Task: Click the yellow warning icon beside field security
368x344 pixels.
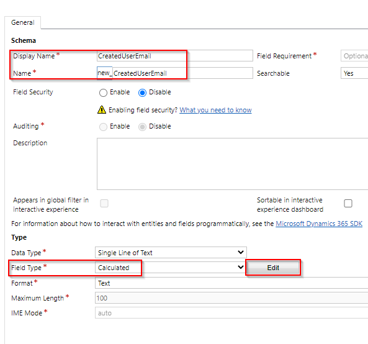Action: coord(102,110)
